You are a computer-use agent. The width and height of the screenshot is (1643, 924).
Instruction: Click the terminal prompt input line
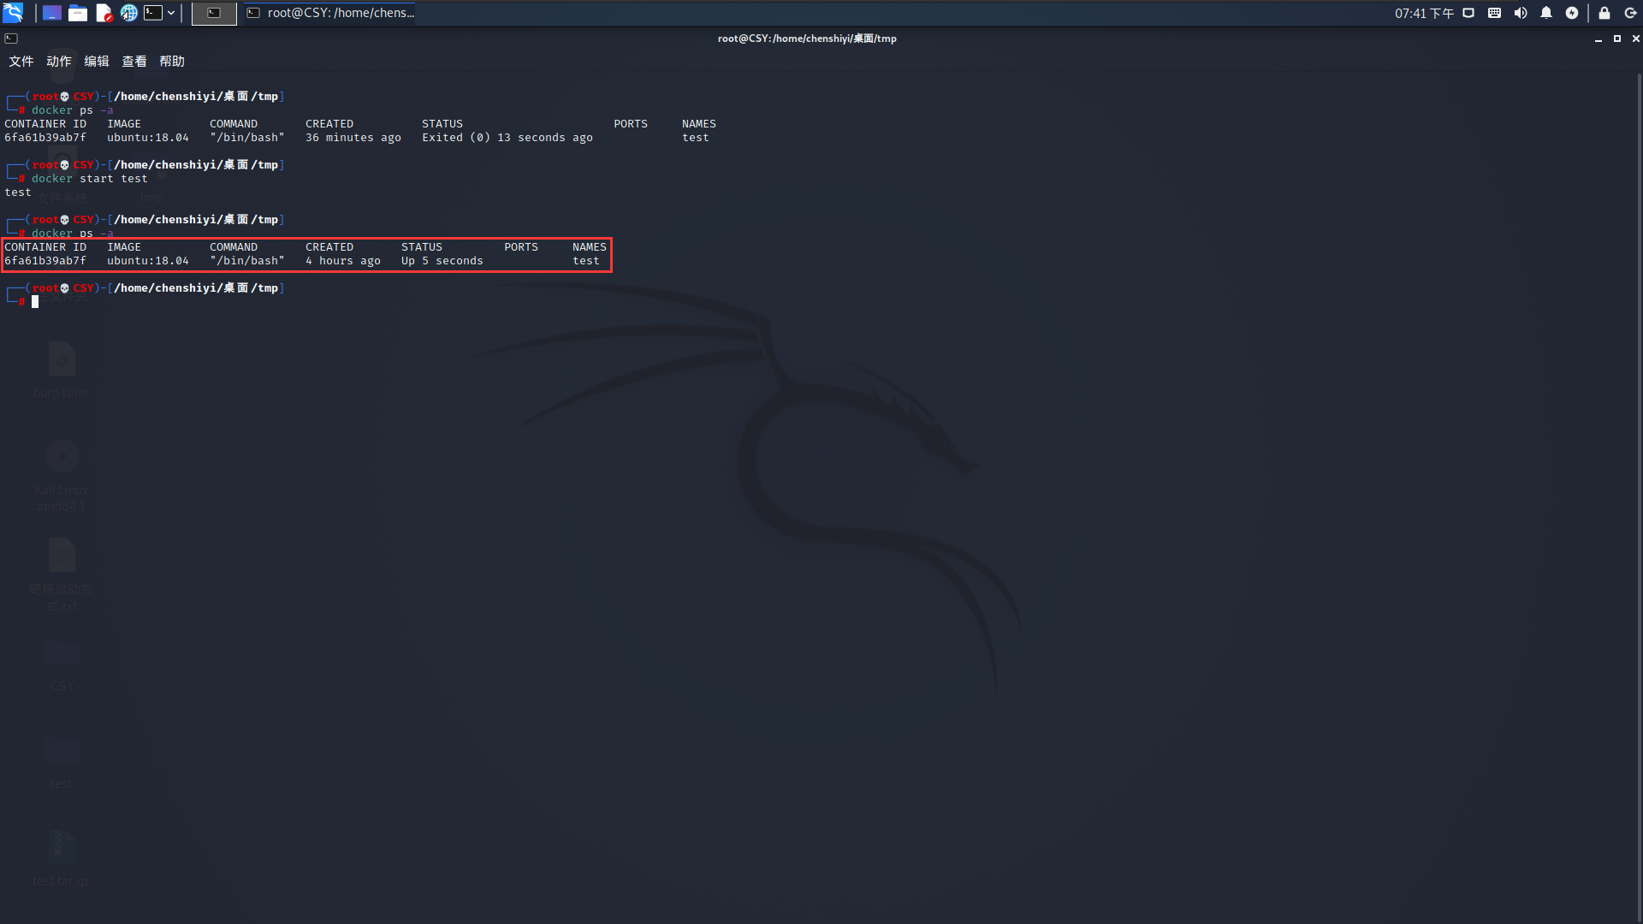point(171,302)
